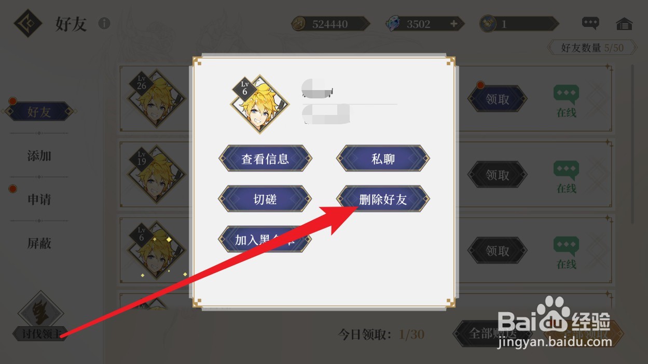This screenshot has height=364, width=648.
Task: Click the gold coin currency icon
Action: 298,24
